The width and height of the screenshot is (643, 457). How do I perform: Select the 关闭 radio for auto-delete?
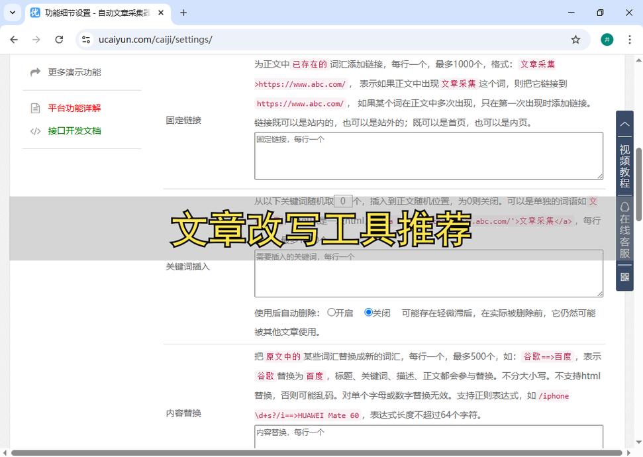(x=368, y=312)
